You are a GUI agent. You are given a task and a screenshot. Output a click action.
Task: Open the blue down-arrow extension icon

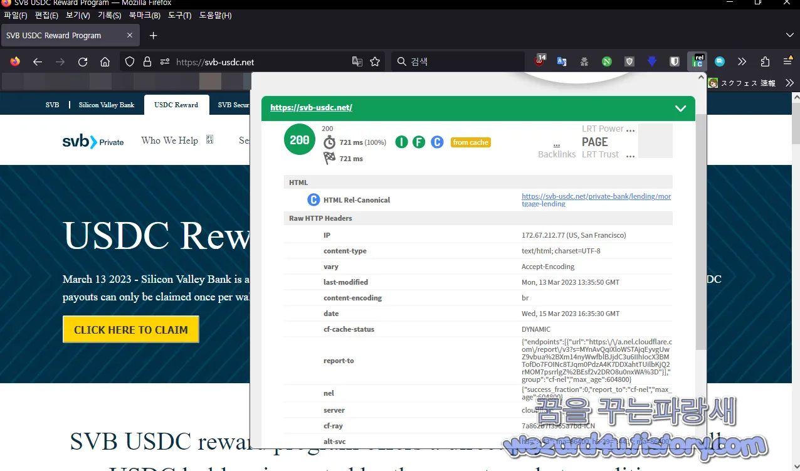652,61
